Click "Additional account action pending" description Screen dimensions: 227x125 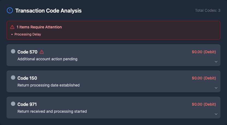(x=47, y=59)
